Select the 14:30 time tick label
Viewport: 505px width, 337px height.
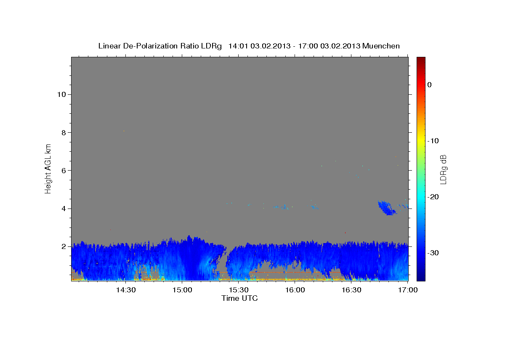tap(126, 290)
